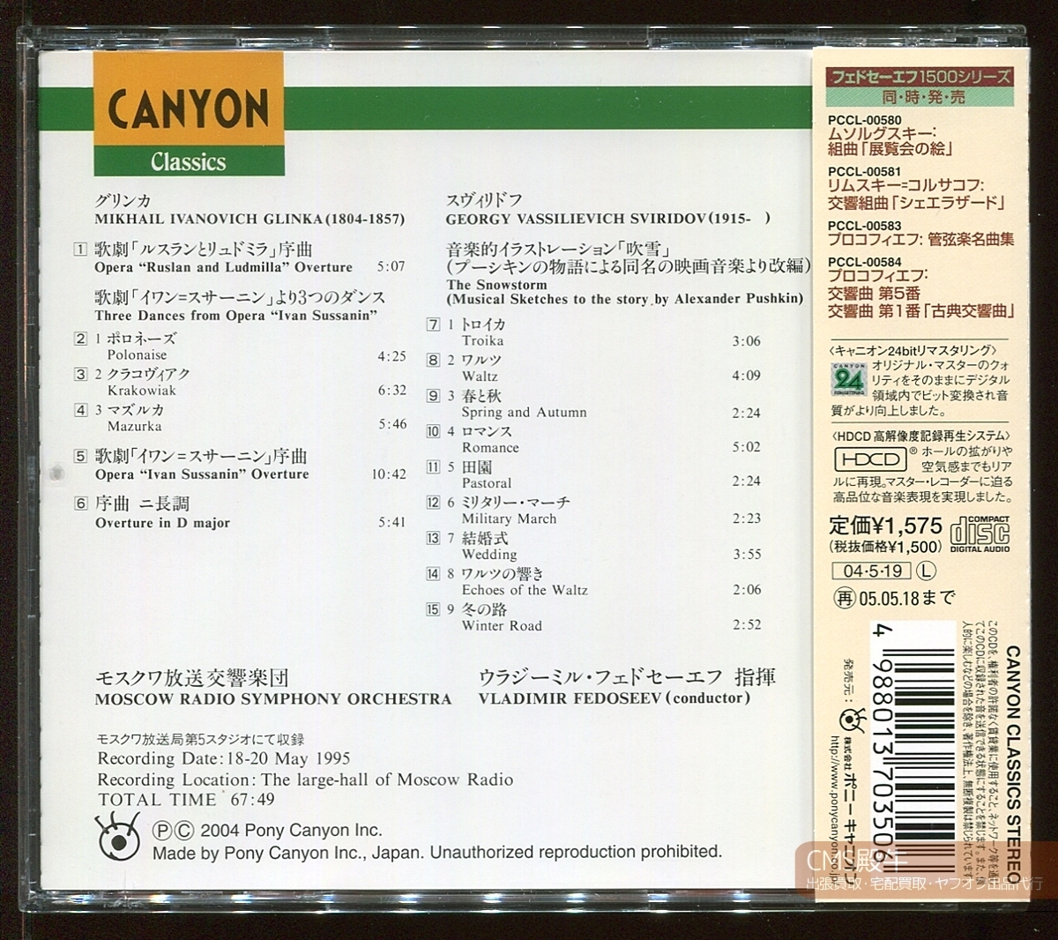Click catalog number PCCL-00581
The height and width of the screenshot is (940, 1058).
[x=865, y=172]
